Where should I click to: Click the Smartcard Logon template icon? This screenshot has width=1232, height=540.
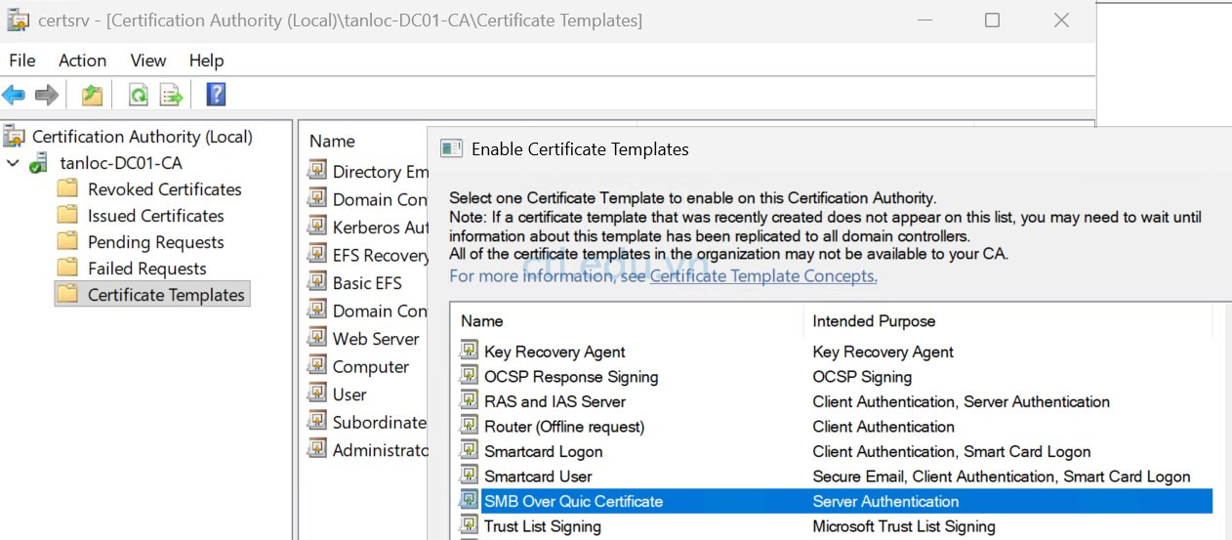coord(470,450)
